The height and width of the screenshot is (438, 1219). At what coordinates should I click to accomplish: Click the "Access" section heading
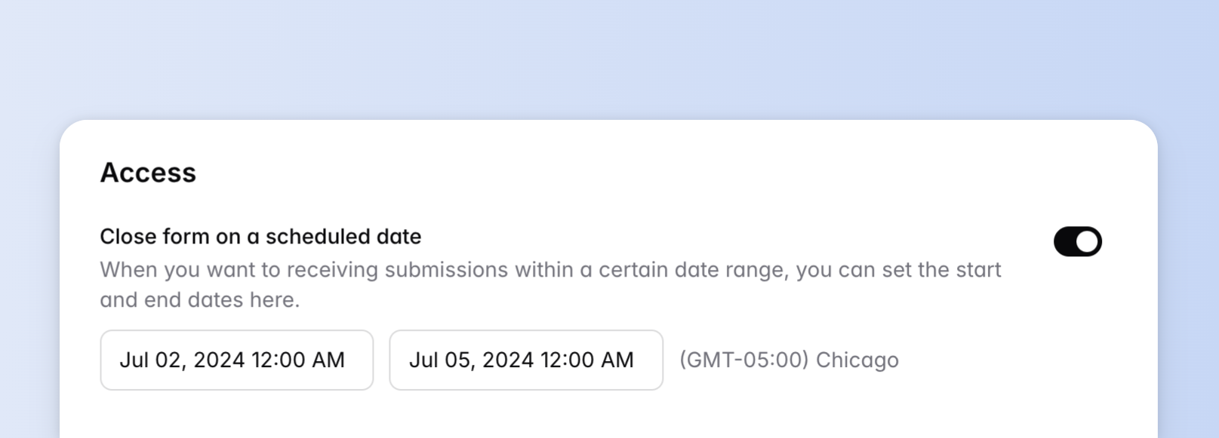(x=148, y=173)
